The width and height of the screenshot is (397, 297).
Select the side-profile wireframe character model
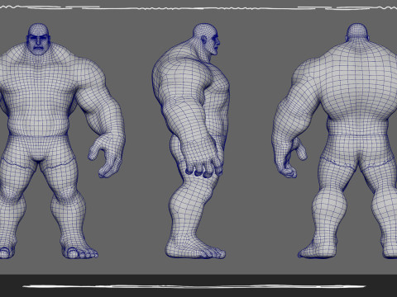point(191,141)
